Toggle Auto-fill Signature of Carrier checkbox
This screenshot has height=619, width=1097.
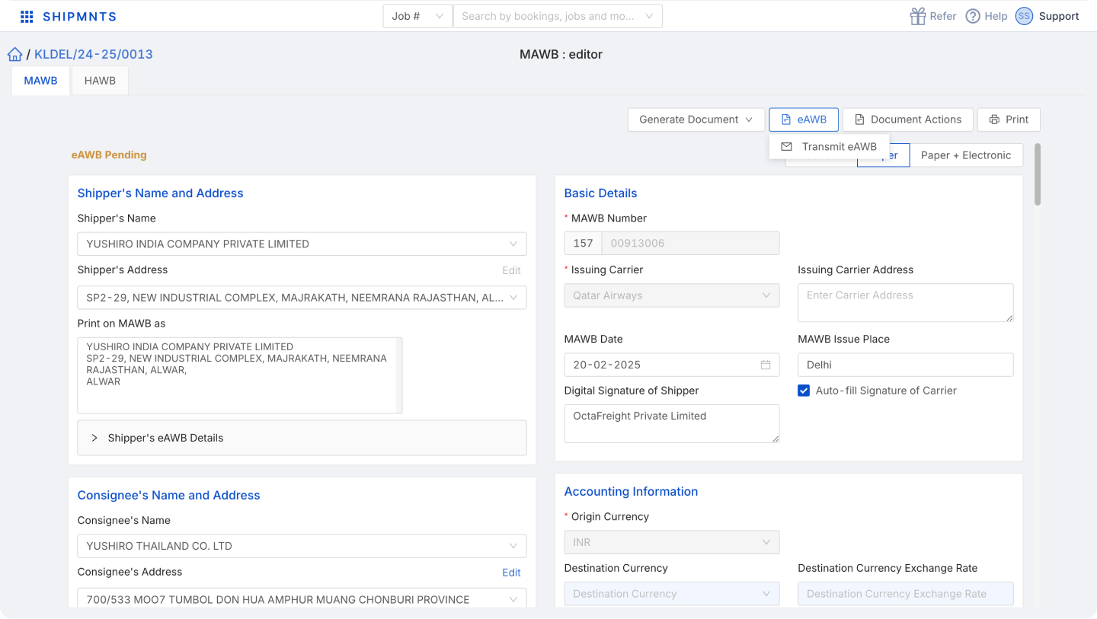(x=804, y=391)
